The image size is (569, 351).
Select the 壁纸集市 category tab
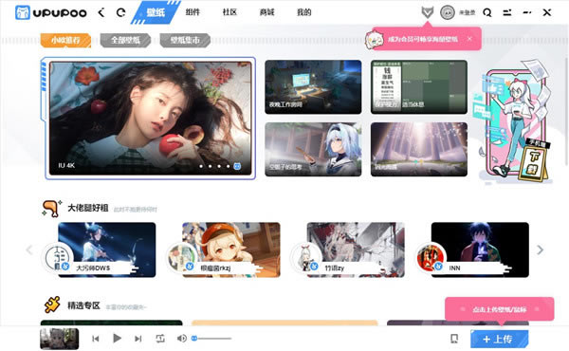[x=185, y=40]
